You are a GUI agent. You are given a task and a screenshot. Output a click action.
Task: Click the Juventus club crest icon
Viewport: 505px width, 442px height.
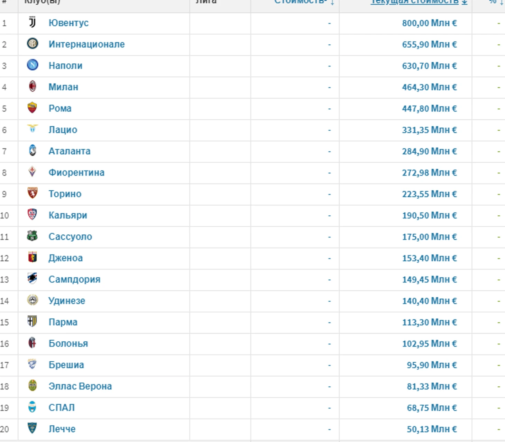32,22
